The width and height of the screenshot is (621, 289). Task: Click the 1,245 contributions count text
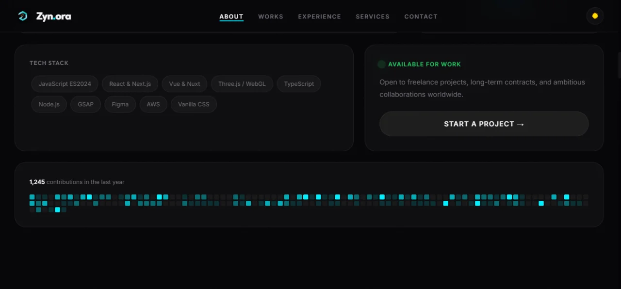coord(77,182)
